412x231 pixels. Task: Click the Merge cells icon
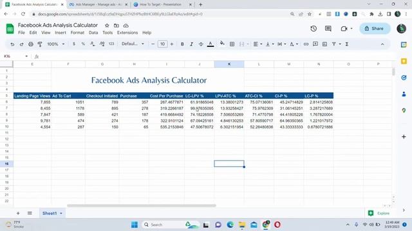click(x=242, y=44)
